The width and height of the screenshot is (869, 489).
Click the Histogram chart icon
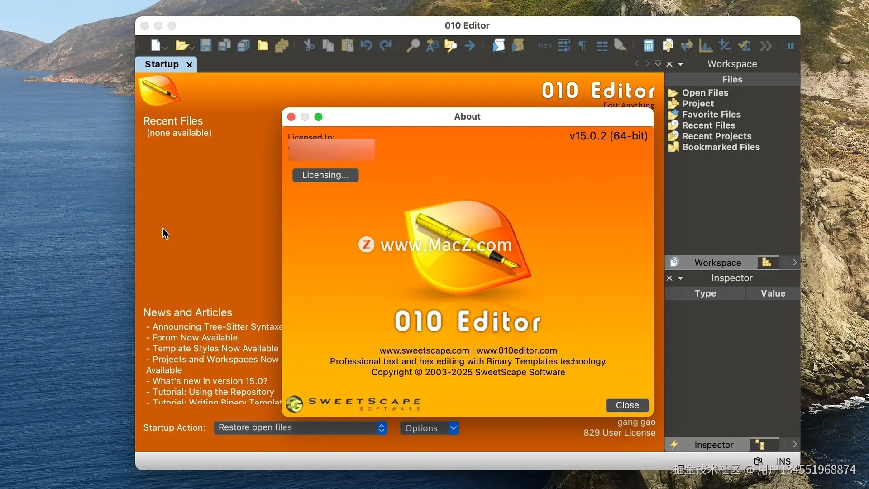(706, 46)
